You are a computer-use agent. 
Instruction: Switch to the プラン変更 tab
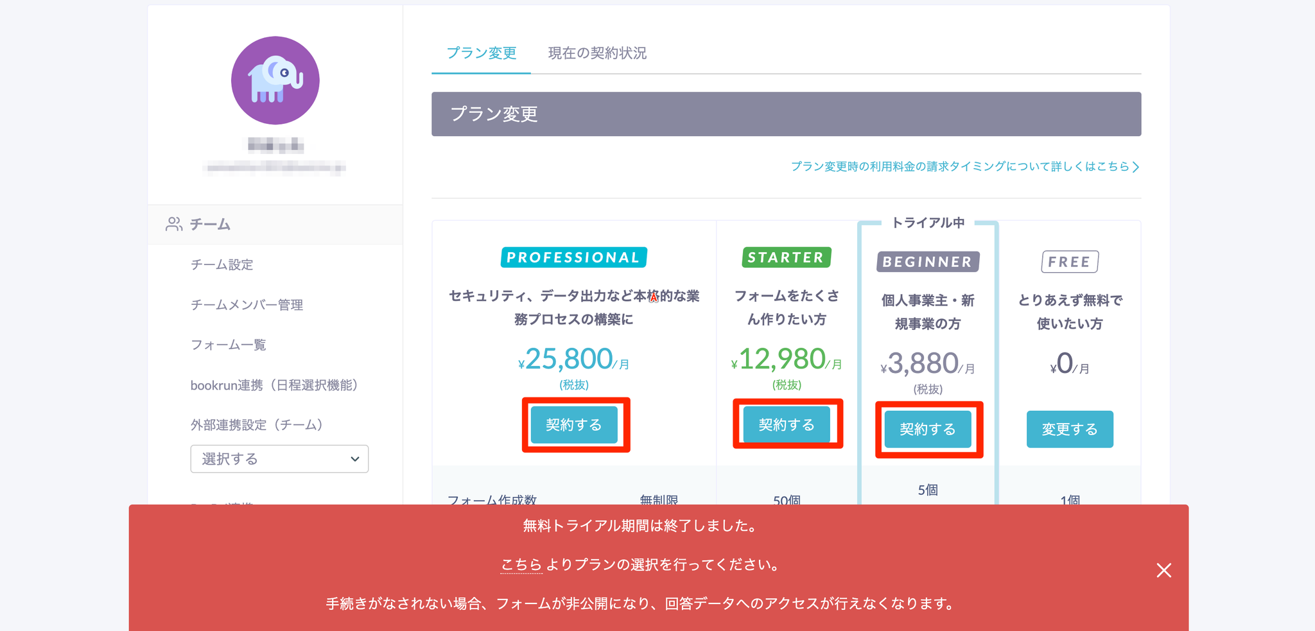[x=481, y=53]
